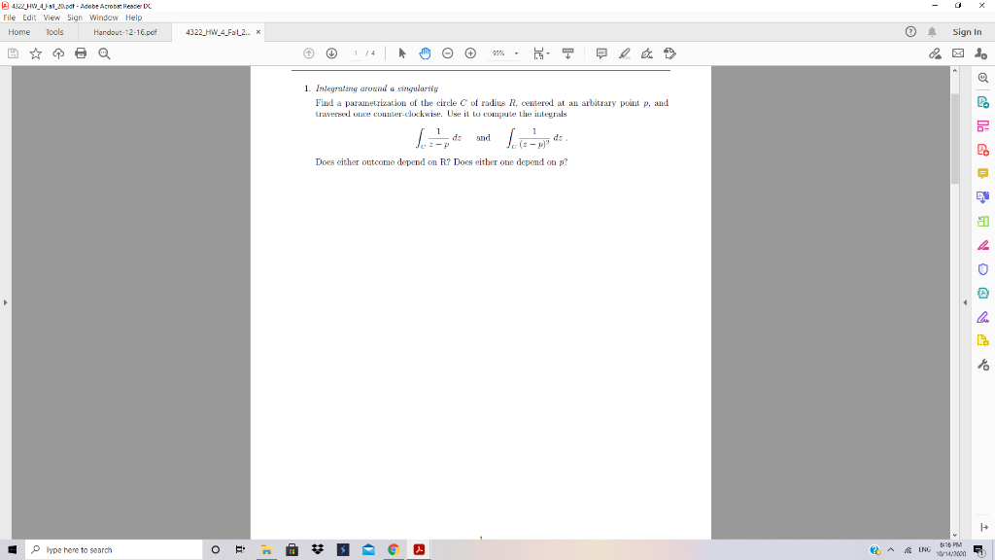Screen dimensions: 995x560
Task: Jump to next page with down arrow
Action: 331,53
